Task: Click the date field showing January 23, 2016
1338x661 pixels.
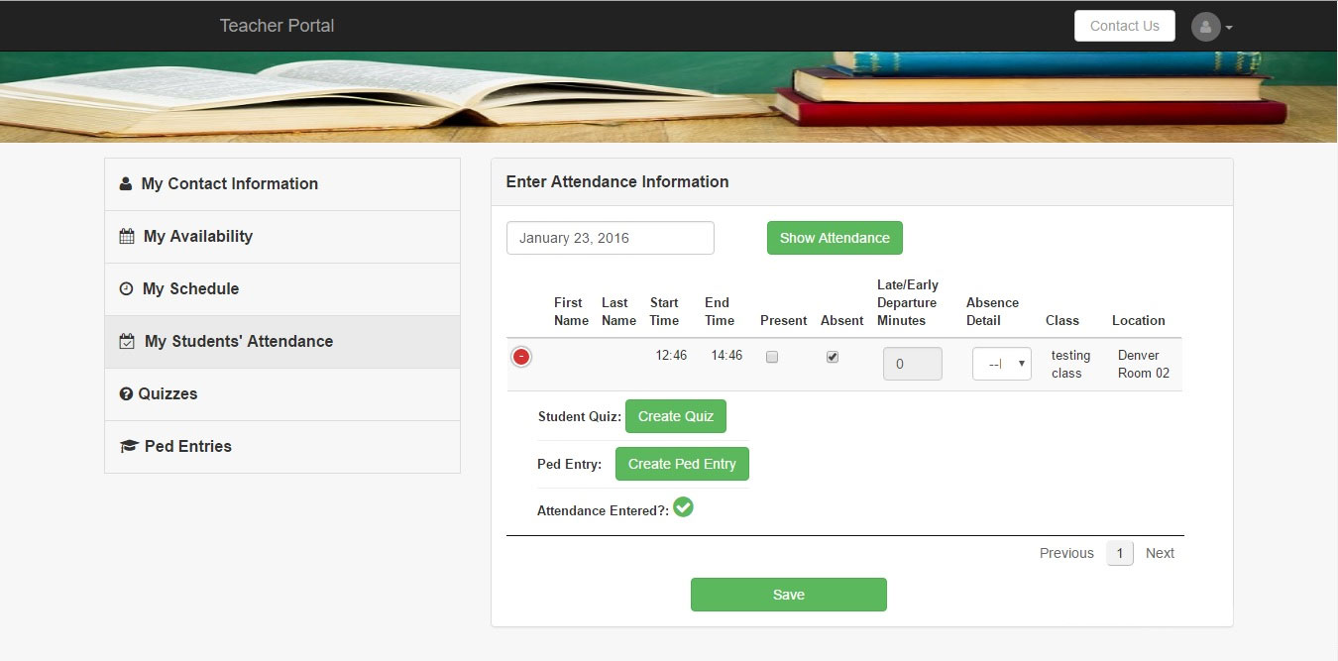Action: coord(610,238)
